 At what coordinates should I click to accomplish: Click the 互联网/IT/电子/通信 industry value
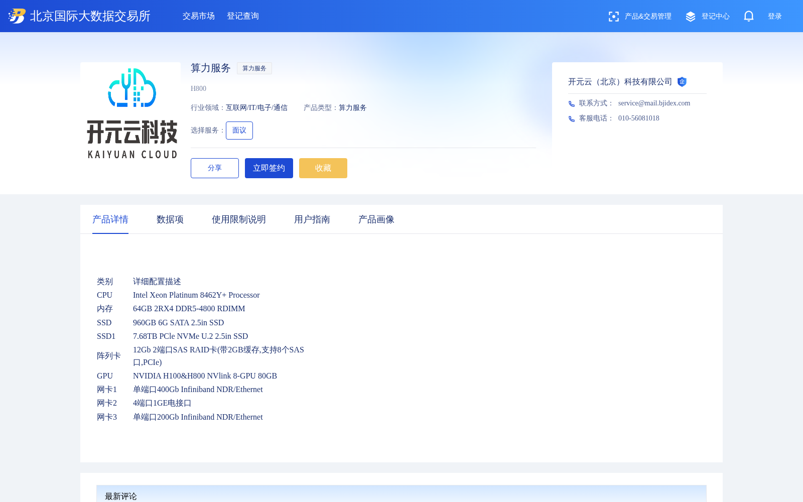click(256, 108)
